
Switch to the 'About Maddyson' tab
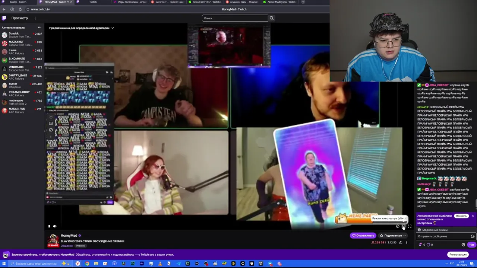(x=279, y=2)
